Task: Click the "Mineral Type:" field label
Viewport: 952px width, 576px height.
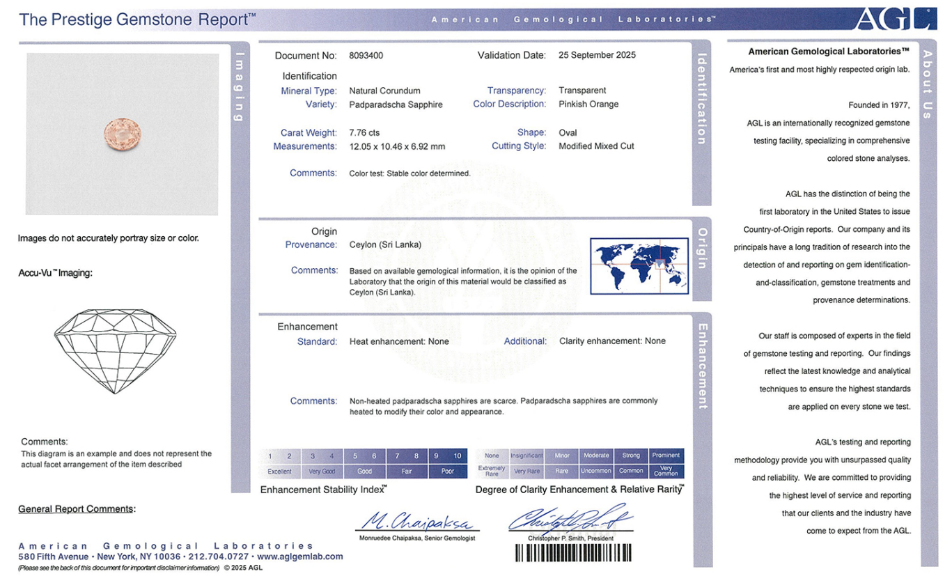Action: [309, 91]
